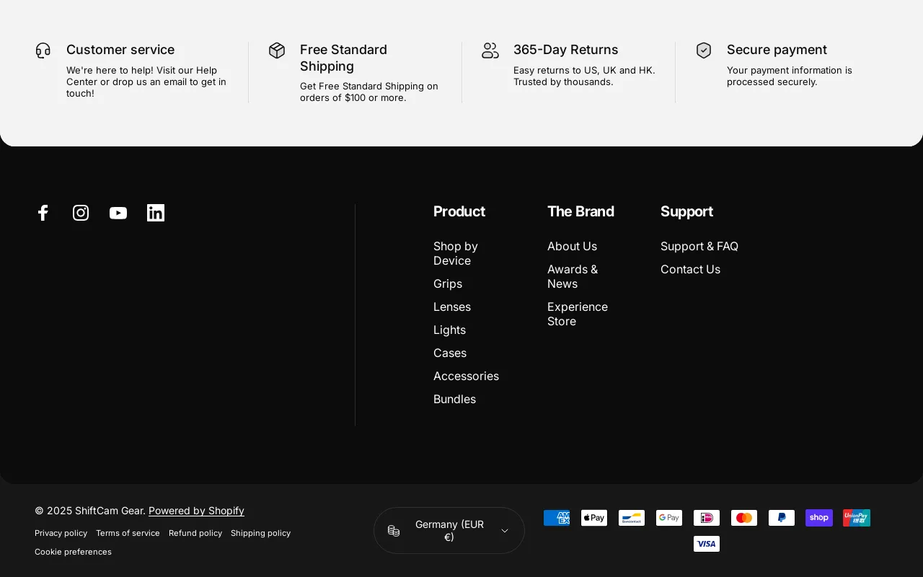Click Powered by Shopify link

[196, 511]
